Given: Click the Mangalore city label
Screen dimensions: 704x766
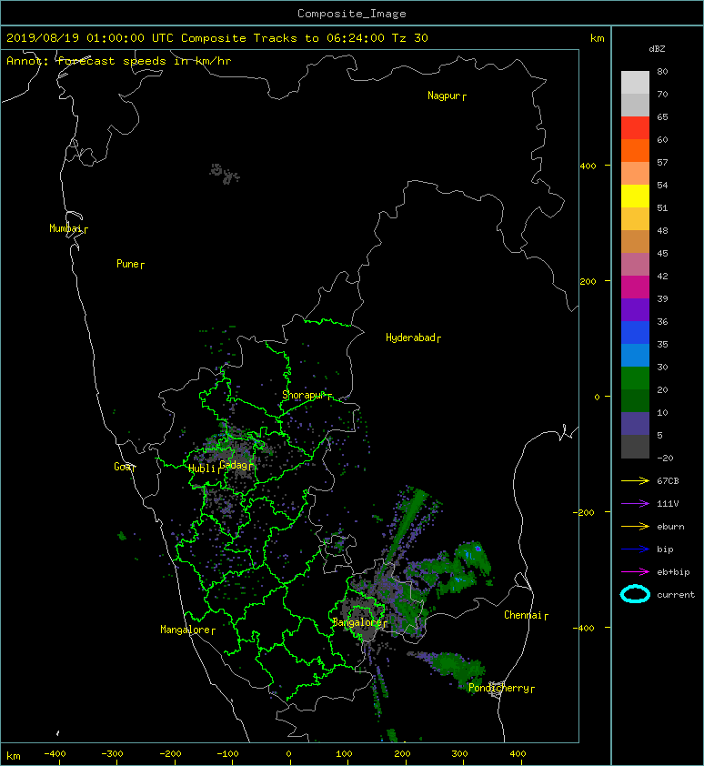Looking at the screenshot, I should point(186,630).
